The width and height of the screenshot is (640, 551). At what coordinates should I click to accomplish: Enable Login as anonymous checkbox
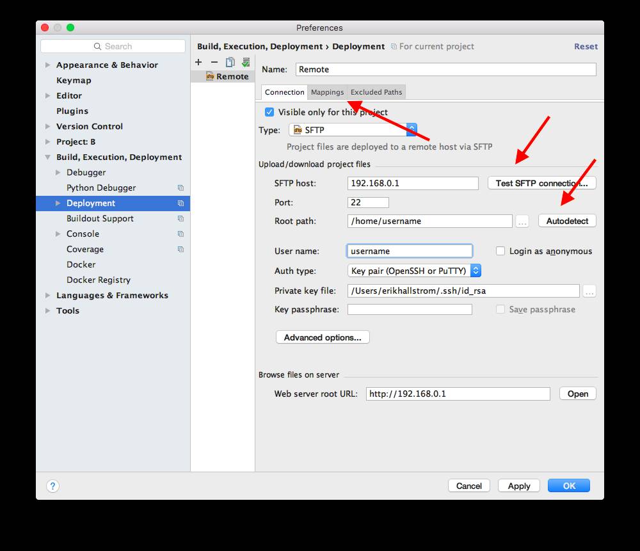click(500, 251)
